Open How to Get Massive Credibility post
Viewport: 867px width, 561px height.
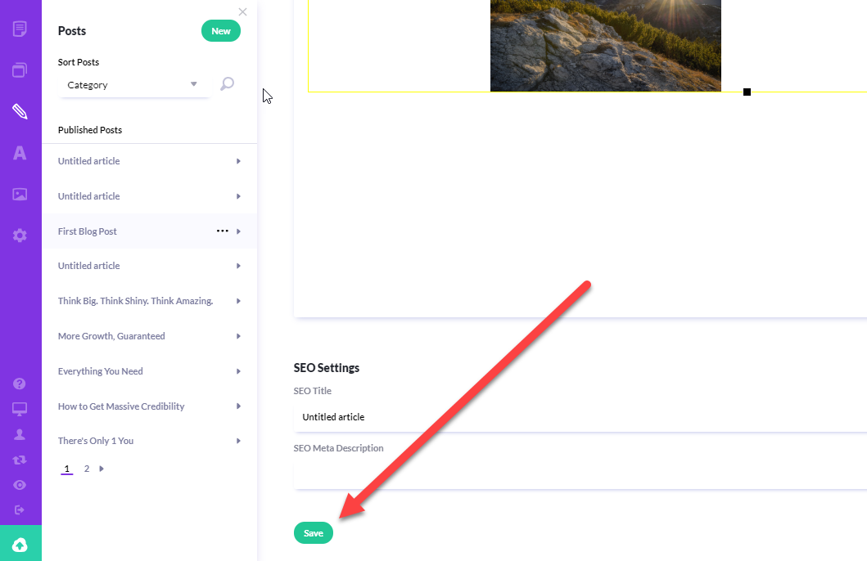121,406
